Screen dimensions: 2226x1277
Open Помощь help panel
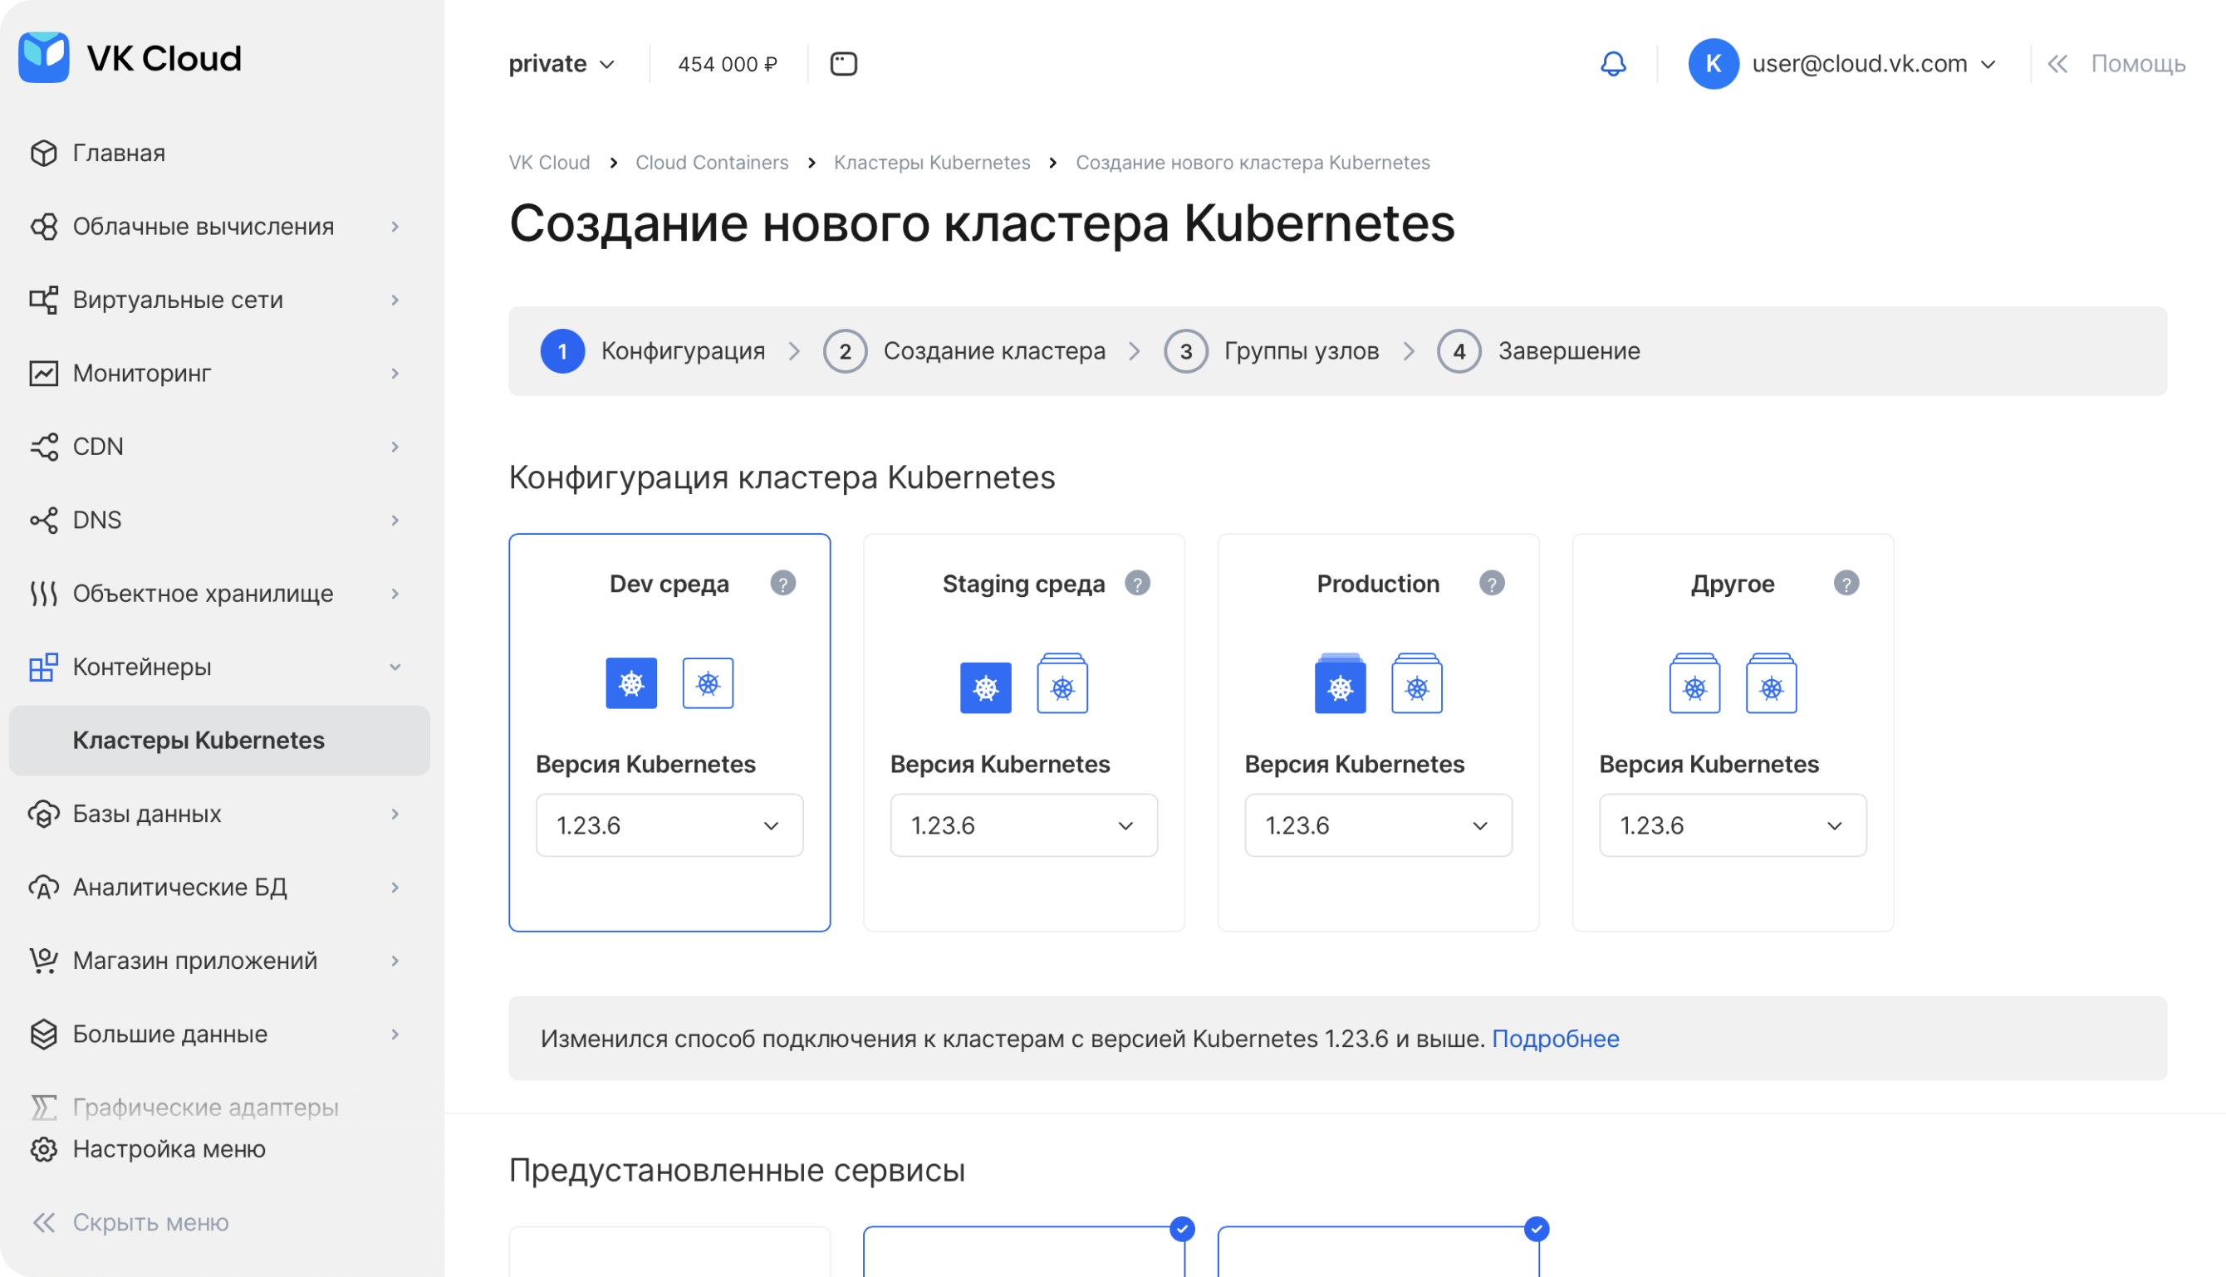[2138, 64]
